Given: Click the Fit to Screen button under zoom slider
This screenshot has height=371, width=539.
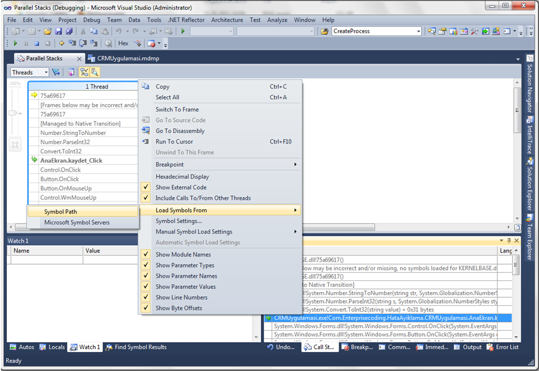Looking at the screenshot, I should [15, 145].
